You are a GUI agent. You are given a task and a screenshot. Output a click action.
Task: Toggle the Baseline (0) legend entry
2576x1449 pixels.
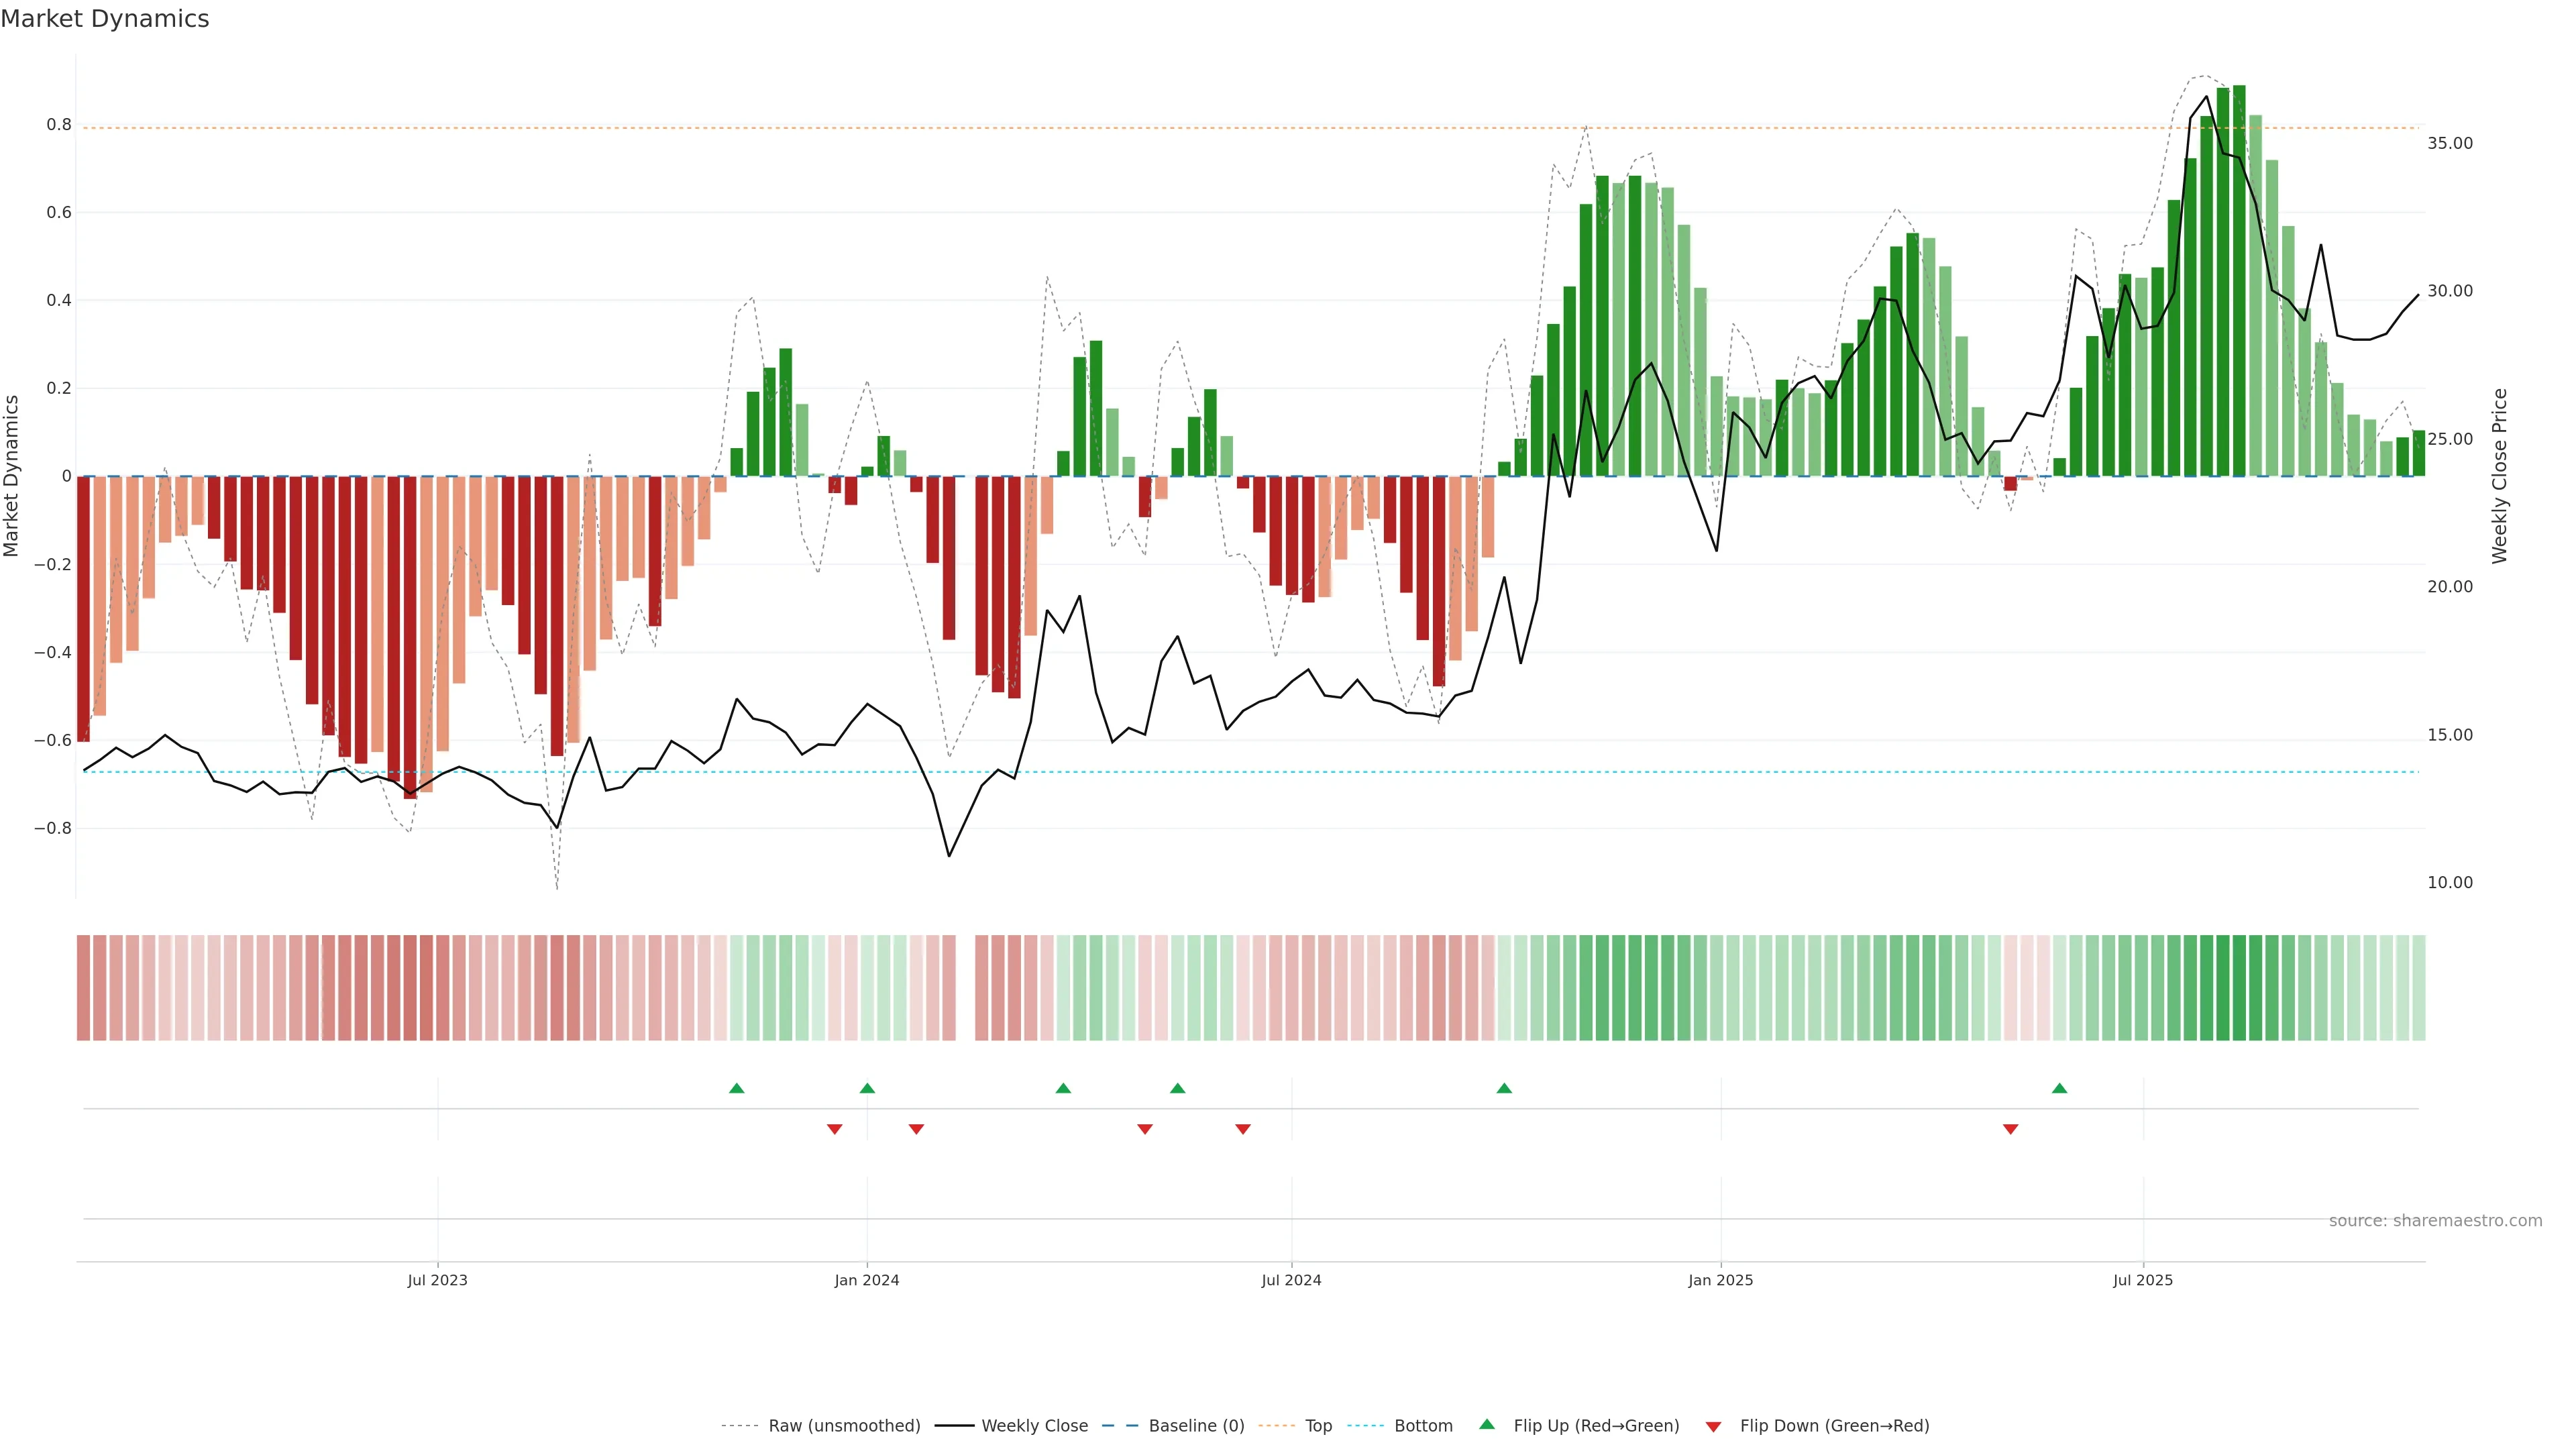click(x=1196, y=1425)
